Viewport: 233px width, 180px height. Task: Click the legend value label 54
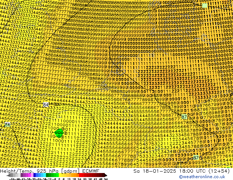pos(105,179)
